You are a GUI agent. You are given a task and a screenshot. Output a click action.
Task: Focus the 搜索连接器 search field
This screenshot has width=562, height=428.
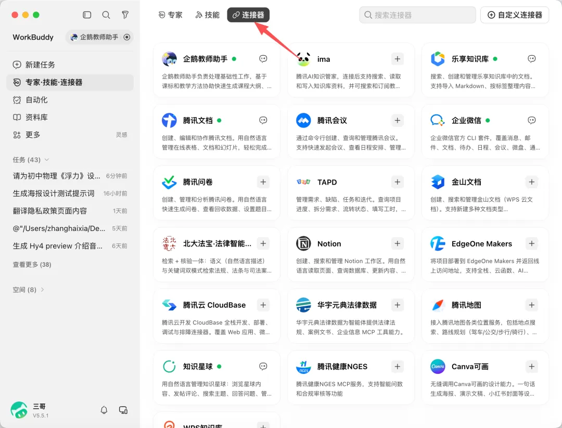(x=417, y=15)
